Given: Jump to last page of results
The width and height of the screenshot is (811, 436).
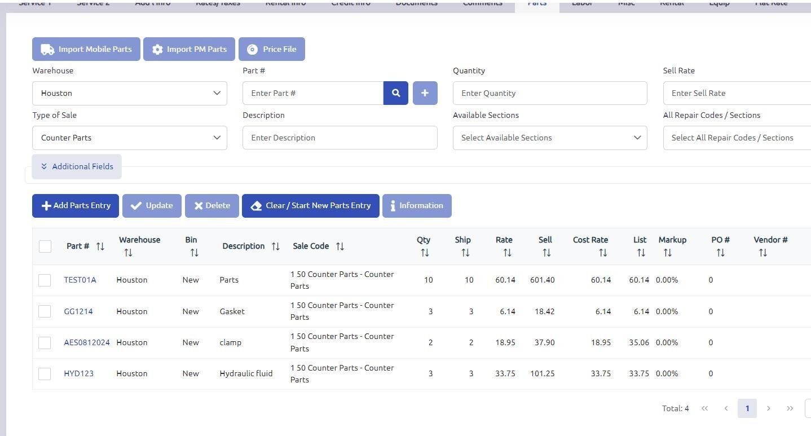Looking at the screenshot, I should click(790, 408).
